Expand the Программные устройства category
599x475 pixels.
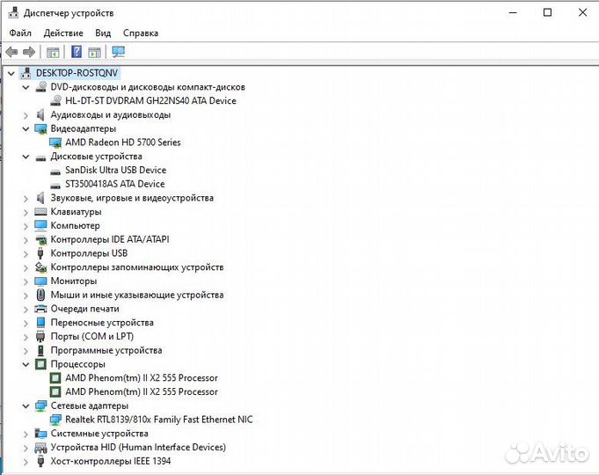[x=26, y=351]
